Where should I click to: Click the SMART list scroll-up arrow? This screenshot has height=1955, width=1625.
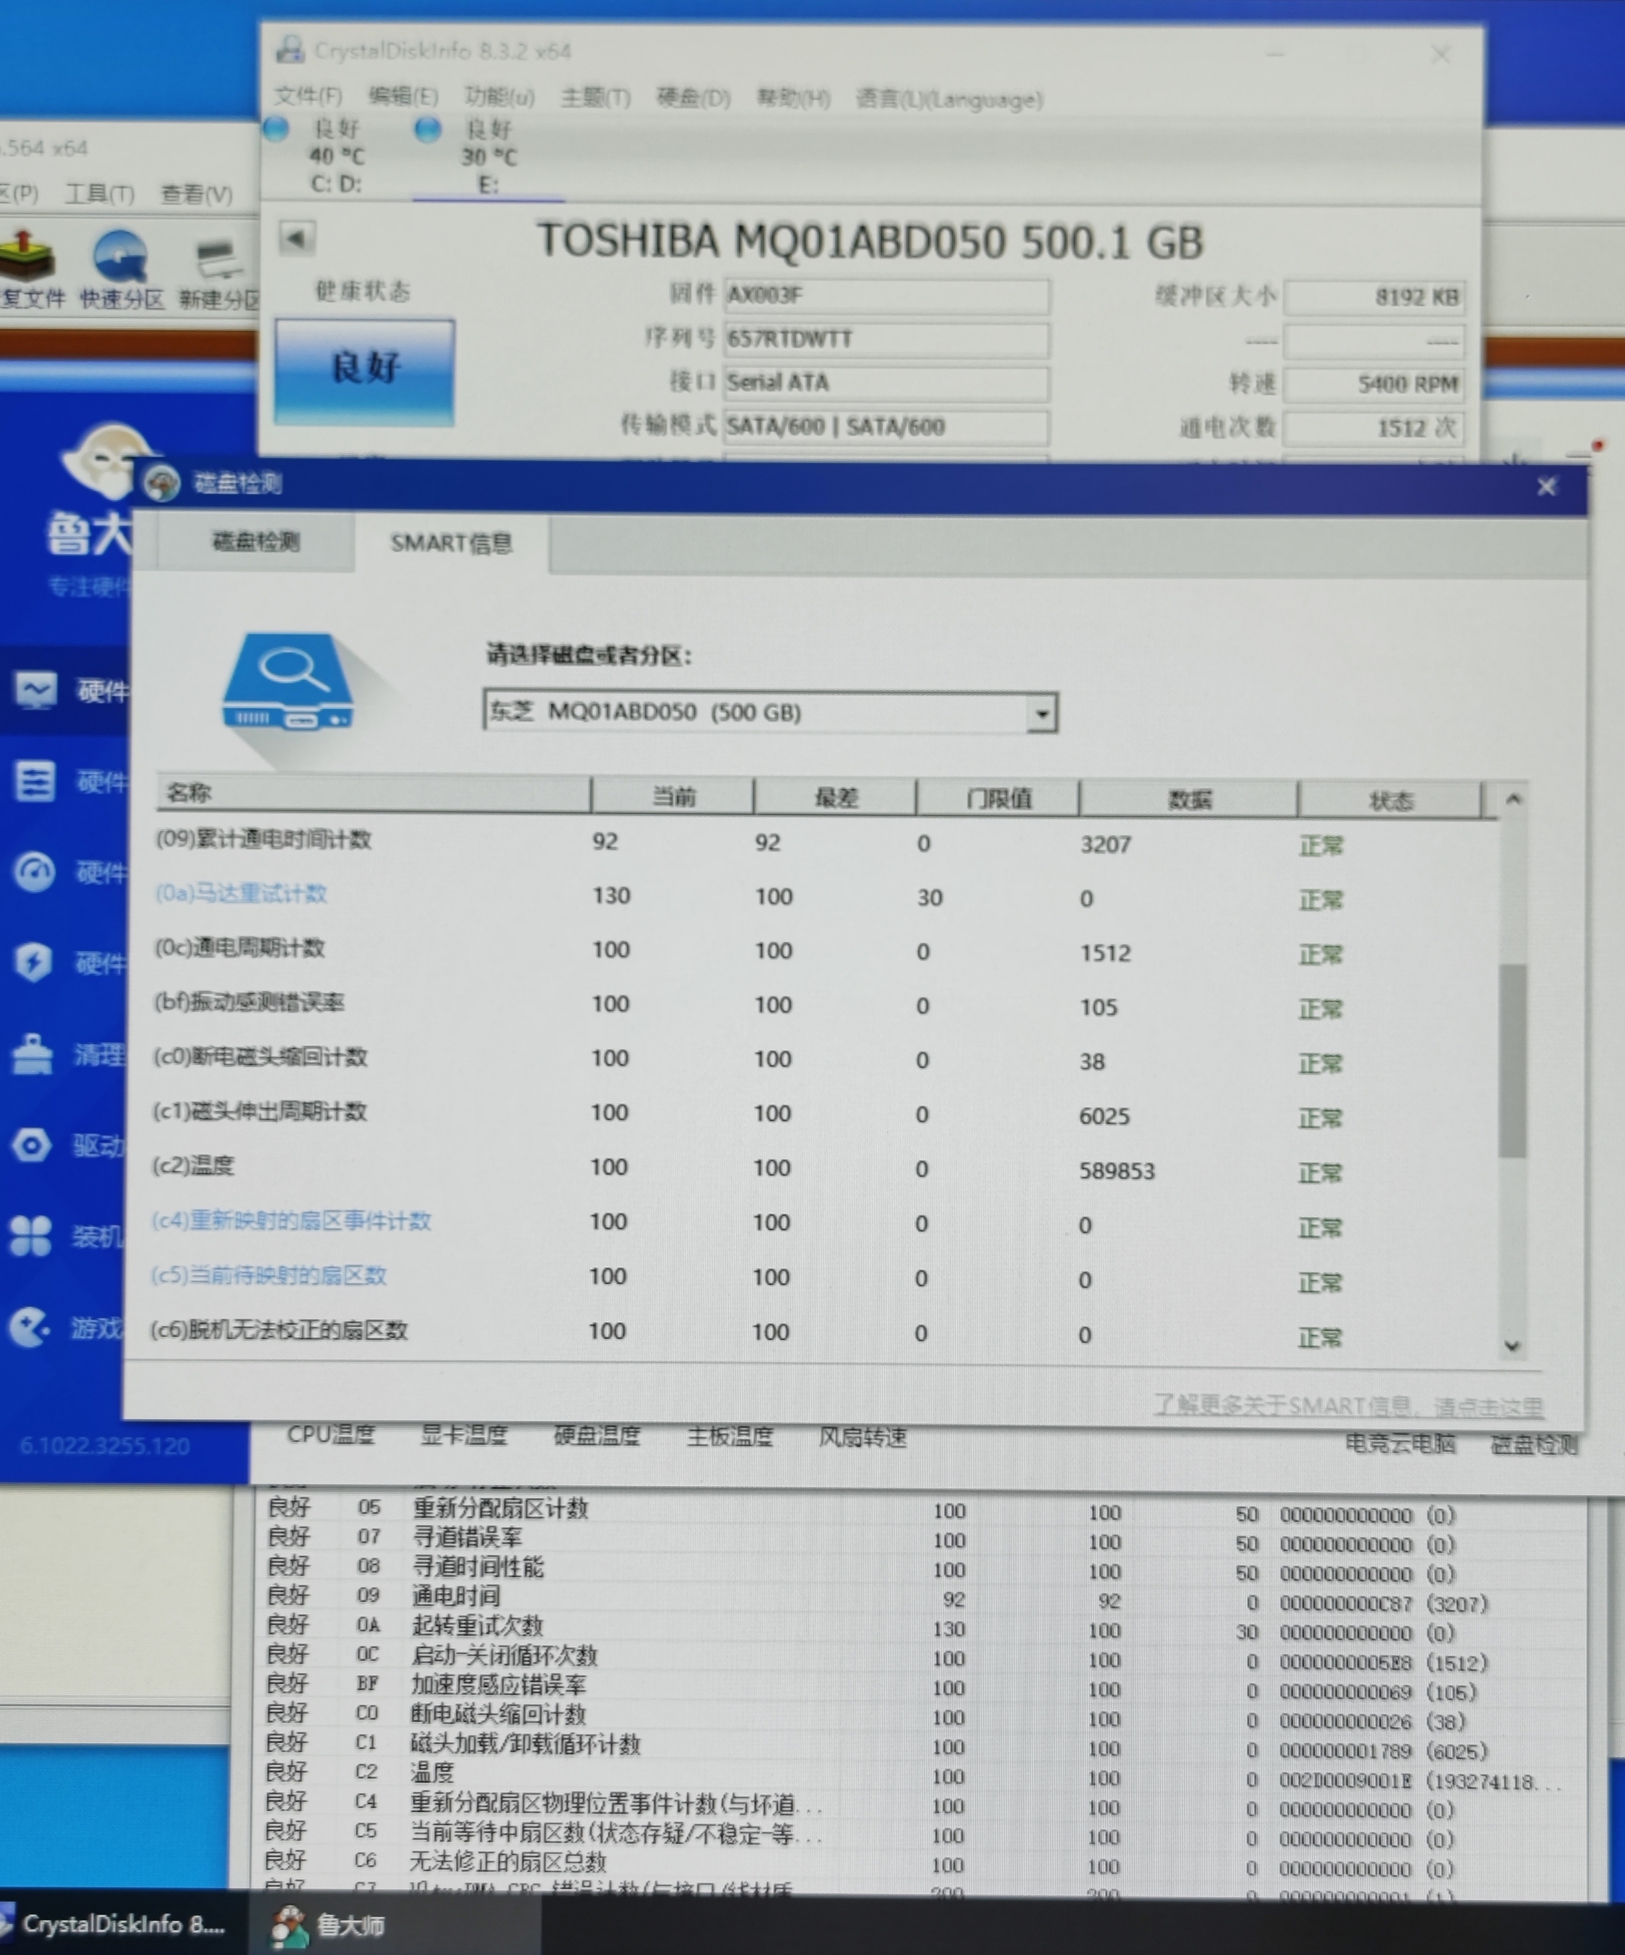(1514, 800)
